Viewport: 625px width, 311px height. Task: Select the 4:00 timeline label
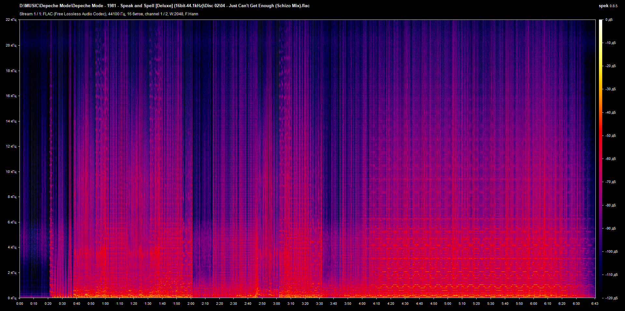[362, 304]
